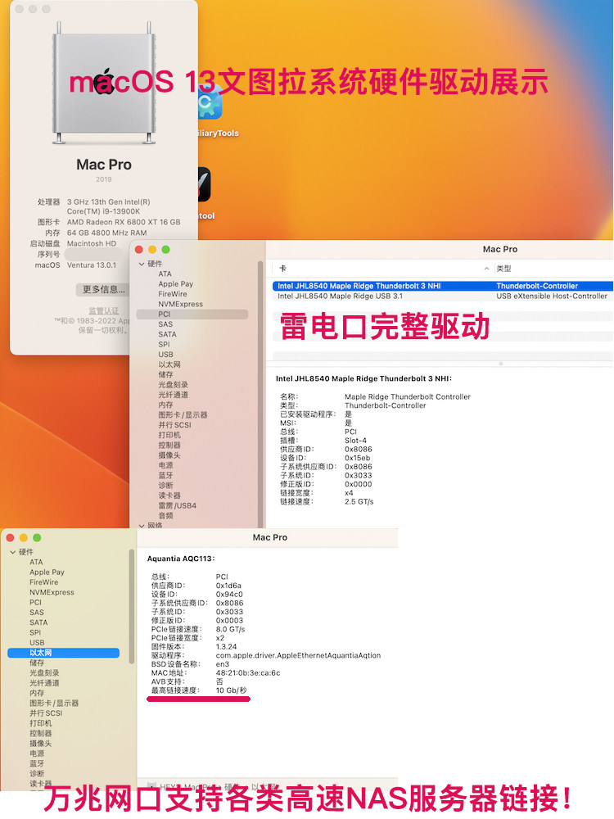
Task: Select 控制器 in lower sidebar
Action: [40, 733]
